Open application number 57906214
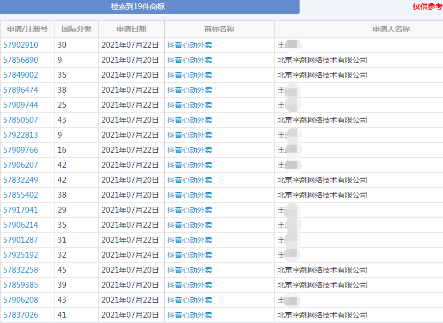 21,225
